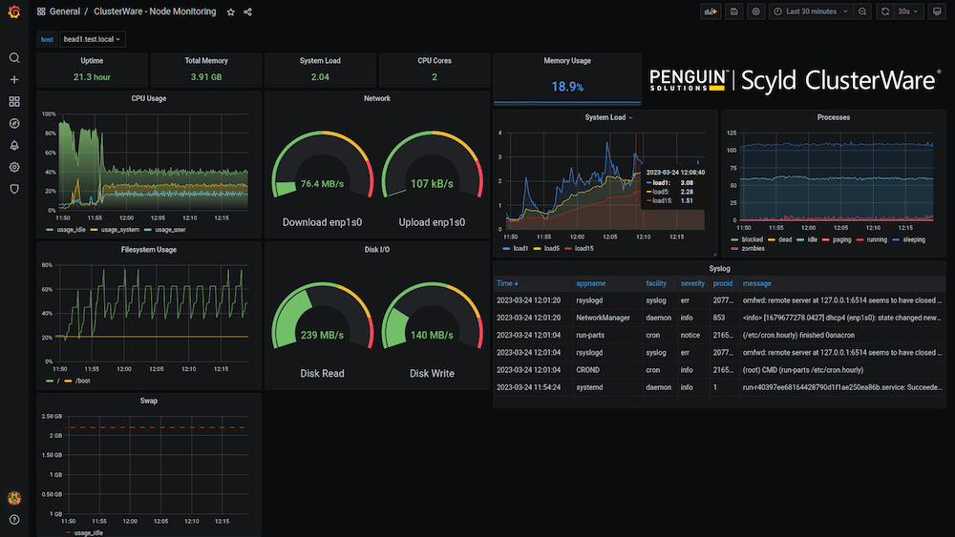
Task: Click the Add panel icon
Action: pos(711,11)
